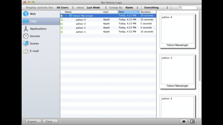Select the yahoo-3 row name
The width and height of the screenshot is (223, 125).
click(x=81, y=24)
